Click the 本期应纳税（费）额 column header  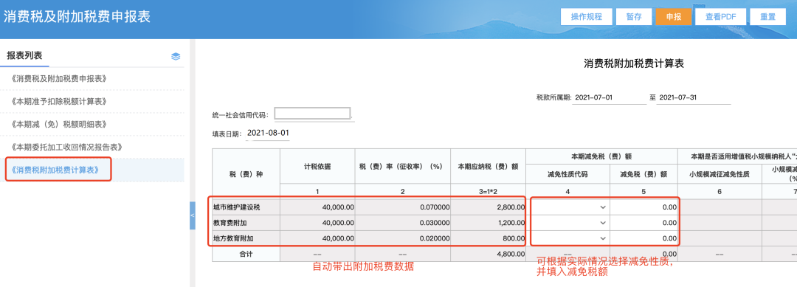click(488, 166)
